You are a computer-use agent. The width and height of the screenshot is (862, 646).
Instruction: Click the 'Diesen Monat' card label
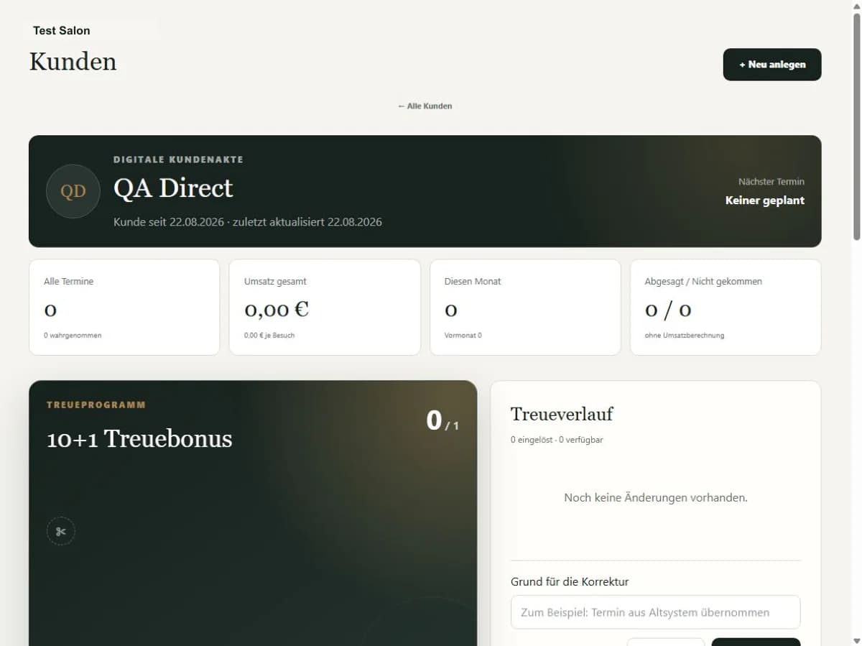[473, 282]
